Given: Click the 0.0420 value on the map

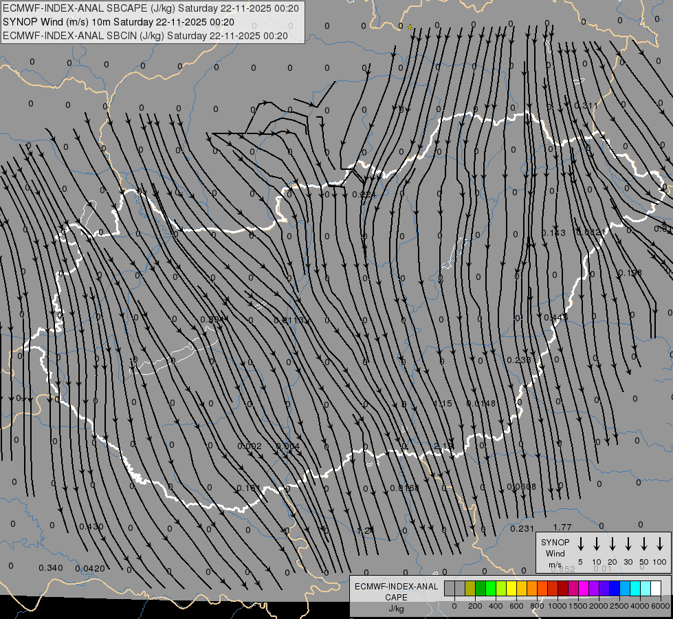Looking at the screenshot, I should (90, 569).
